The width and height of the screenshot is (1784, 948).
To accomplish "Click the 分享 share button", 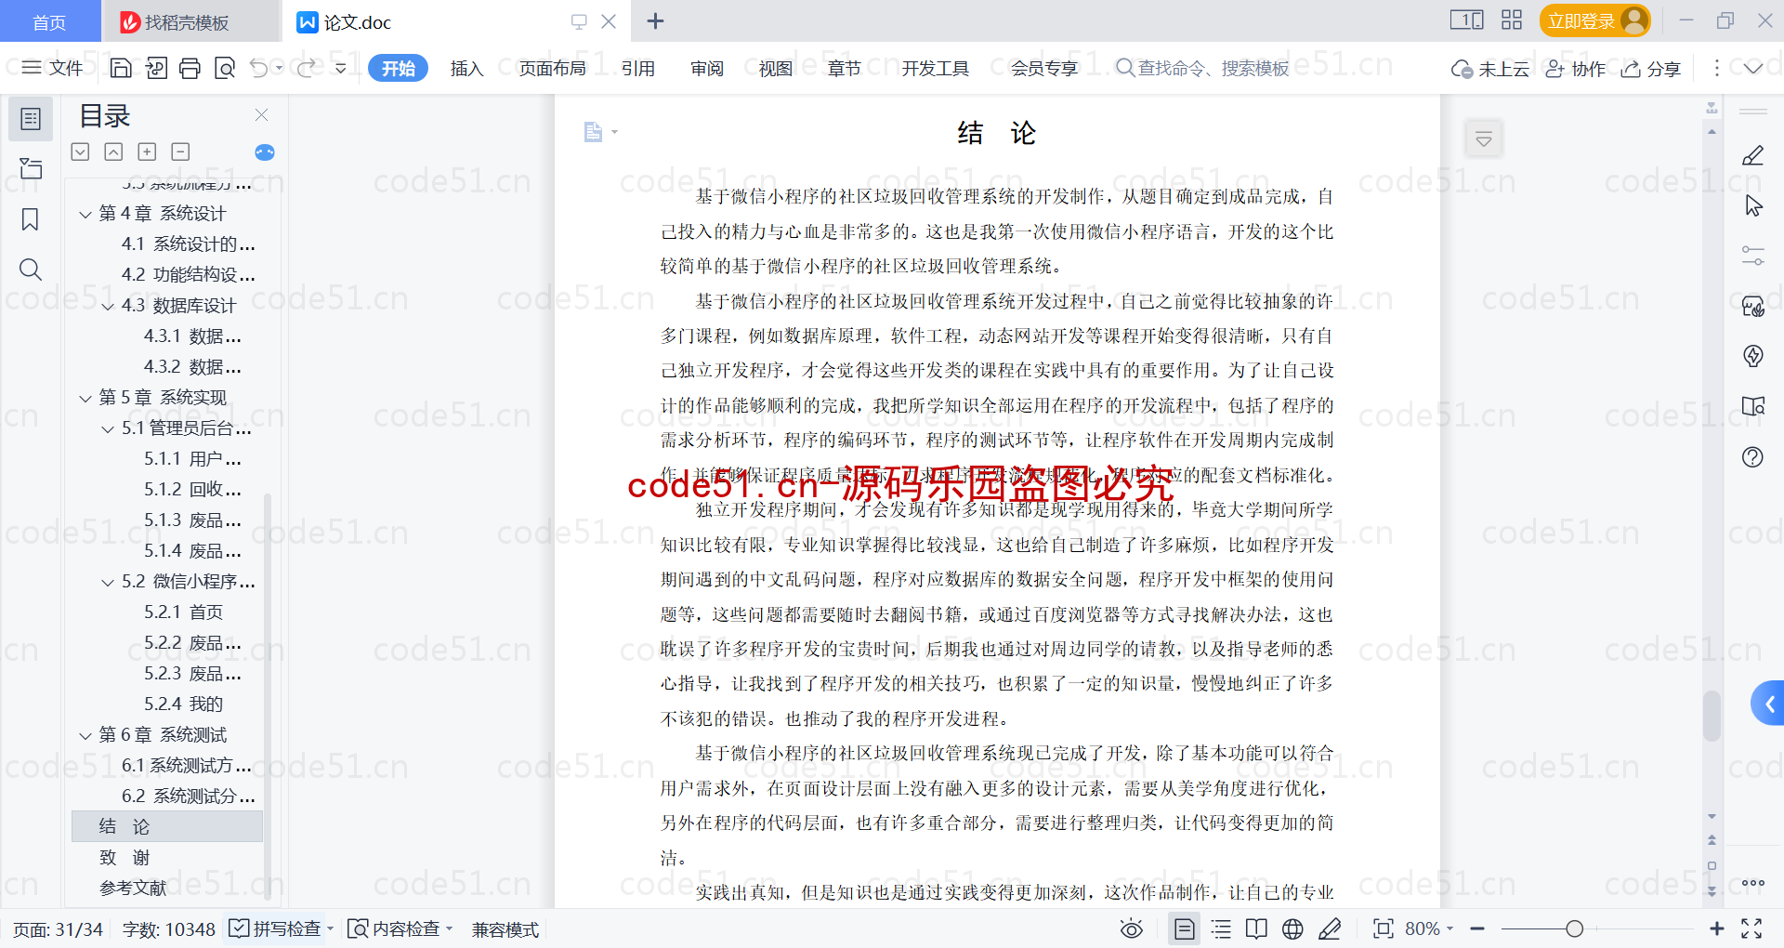I will (x=1651, y=68).
